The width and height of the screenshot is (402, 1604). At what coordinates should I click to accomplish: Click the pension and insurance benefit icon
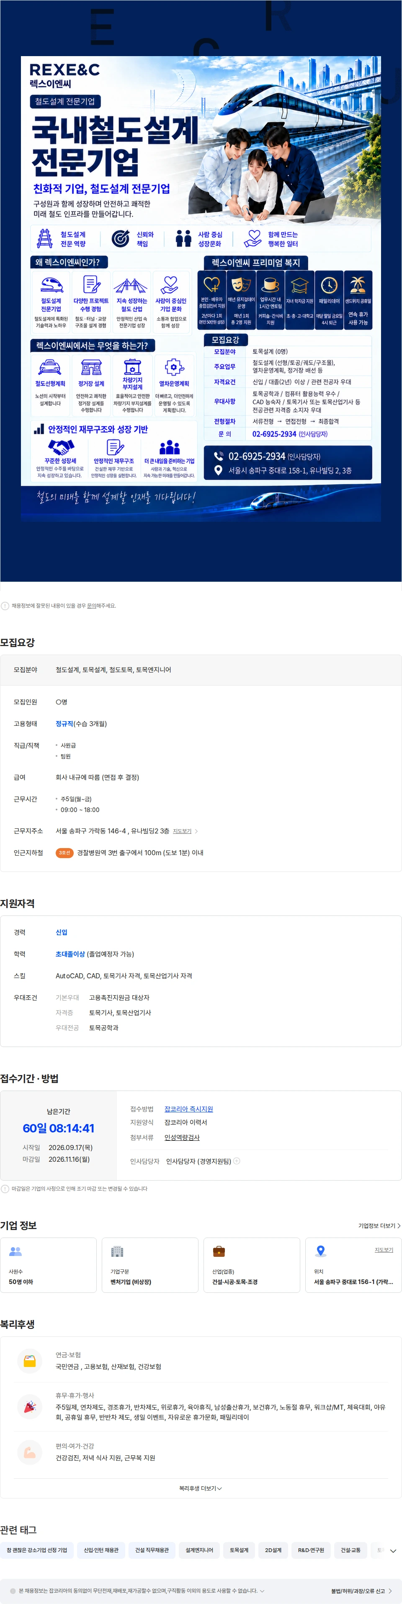tap(29, 1361)
